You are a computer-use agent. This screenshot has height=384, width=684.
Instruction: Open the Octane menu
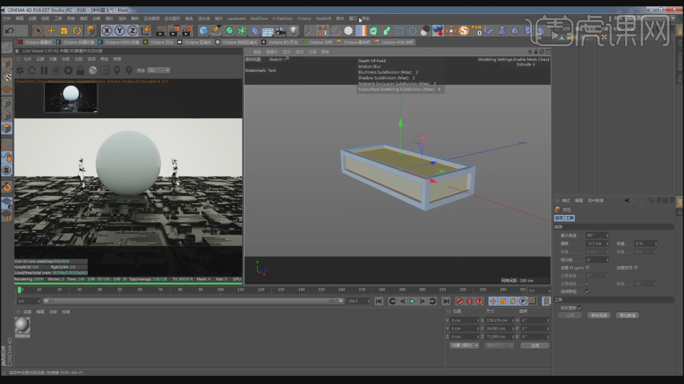tap(304, 19)
